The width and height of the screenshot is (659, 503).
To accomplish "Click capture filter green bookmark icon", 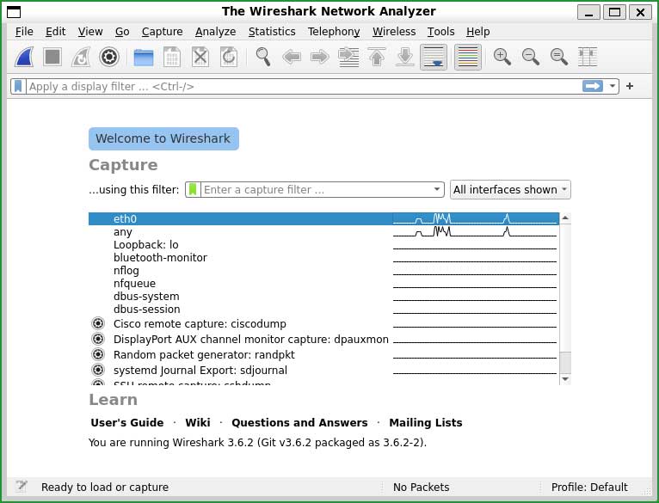I will pyautogui.click(x=193, y=189).
